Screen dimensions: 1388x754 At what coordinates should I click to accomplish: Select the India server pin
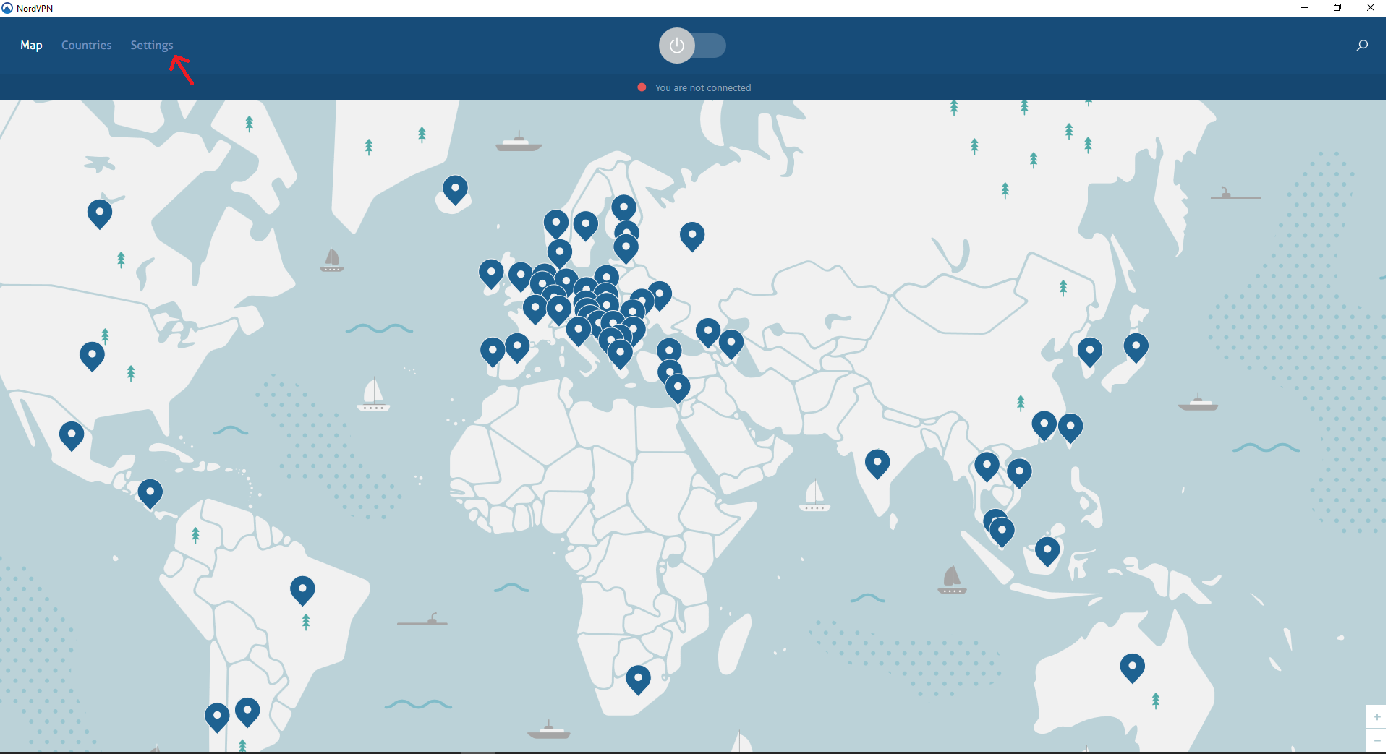[877, 464]
